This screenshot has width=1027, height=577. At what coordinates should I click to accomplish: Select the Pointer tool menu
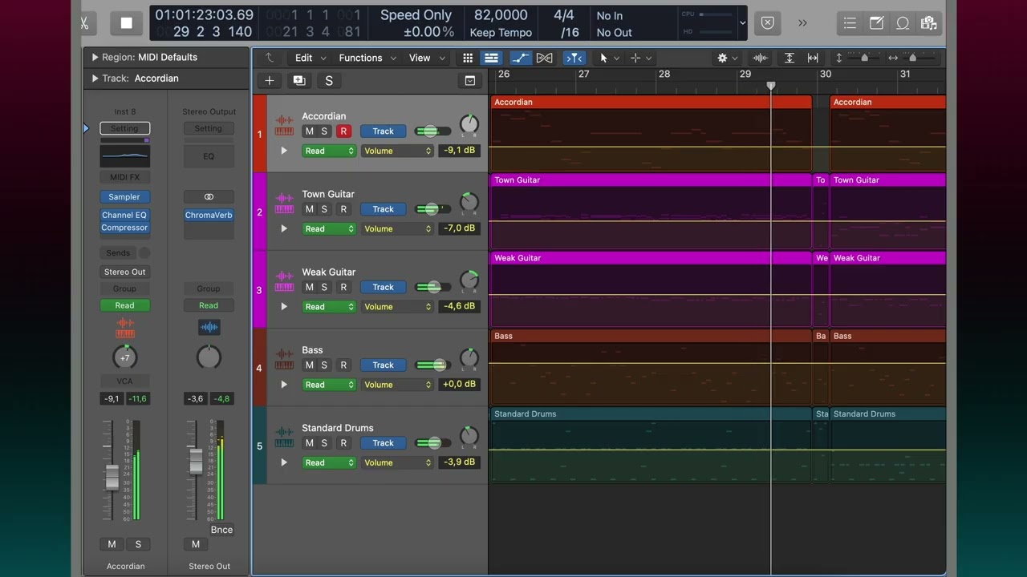pos(608,58)
